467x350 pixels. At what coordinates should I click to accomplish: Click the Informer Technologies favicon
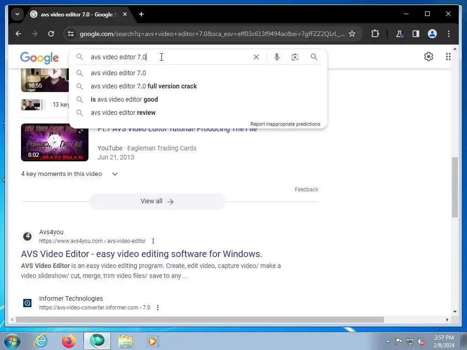point(27,303)
